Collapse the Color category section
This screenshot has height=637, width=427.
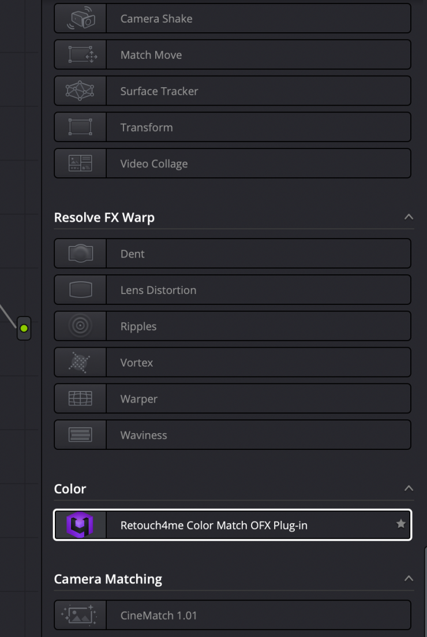click(409, 489)
